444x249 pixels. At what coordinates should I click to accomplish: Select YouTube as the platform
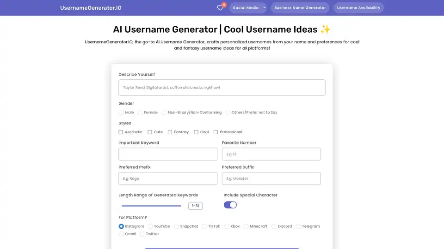[151, 226]
